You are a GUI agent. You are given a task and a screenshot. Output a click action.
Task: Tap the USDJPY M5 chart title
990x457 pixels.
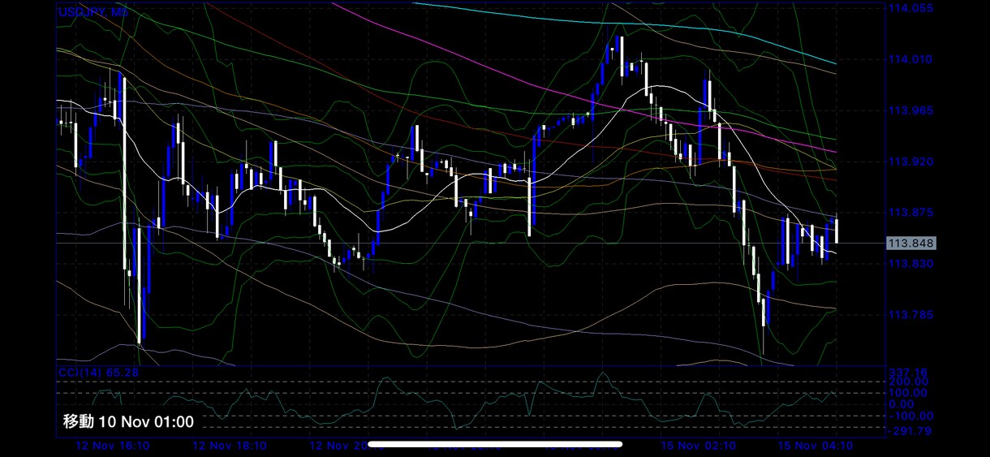point(93,13)
